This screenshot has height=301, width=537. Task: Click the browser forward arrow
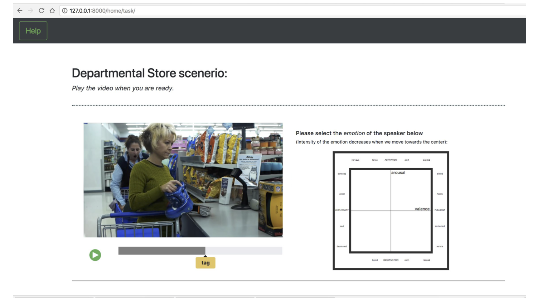(x=30, y=11)
